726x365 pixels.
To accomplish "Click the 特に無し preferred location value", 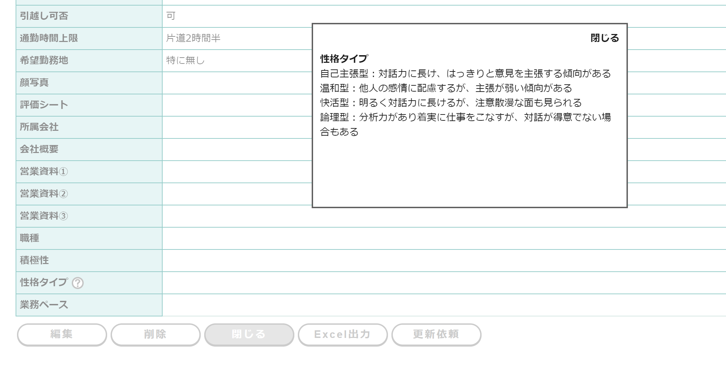I will tap(185, 60).
